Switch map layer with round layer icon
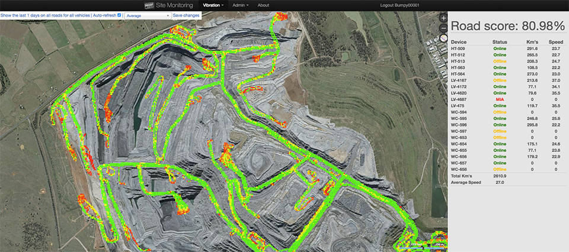Screen dimensions: 569x252 coord(443,38)
